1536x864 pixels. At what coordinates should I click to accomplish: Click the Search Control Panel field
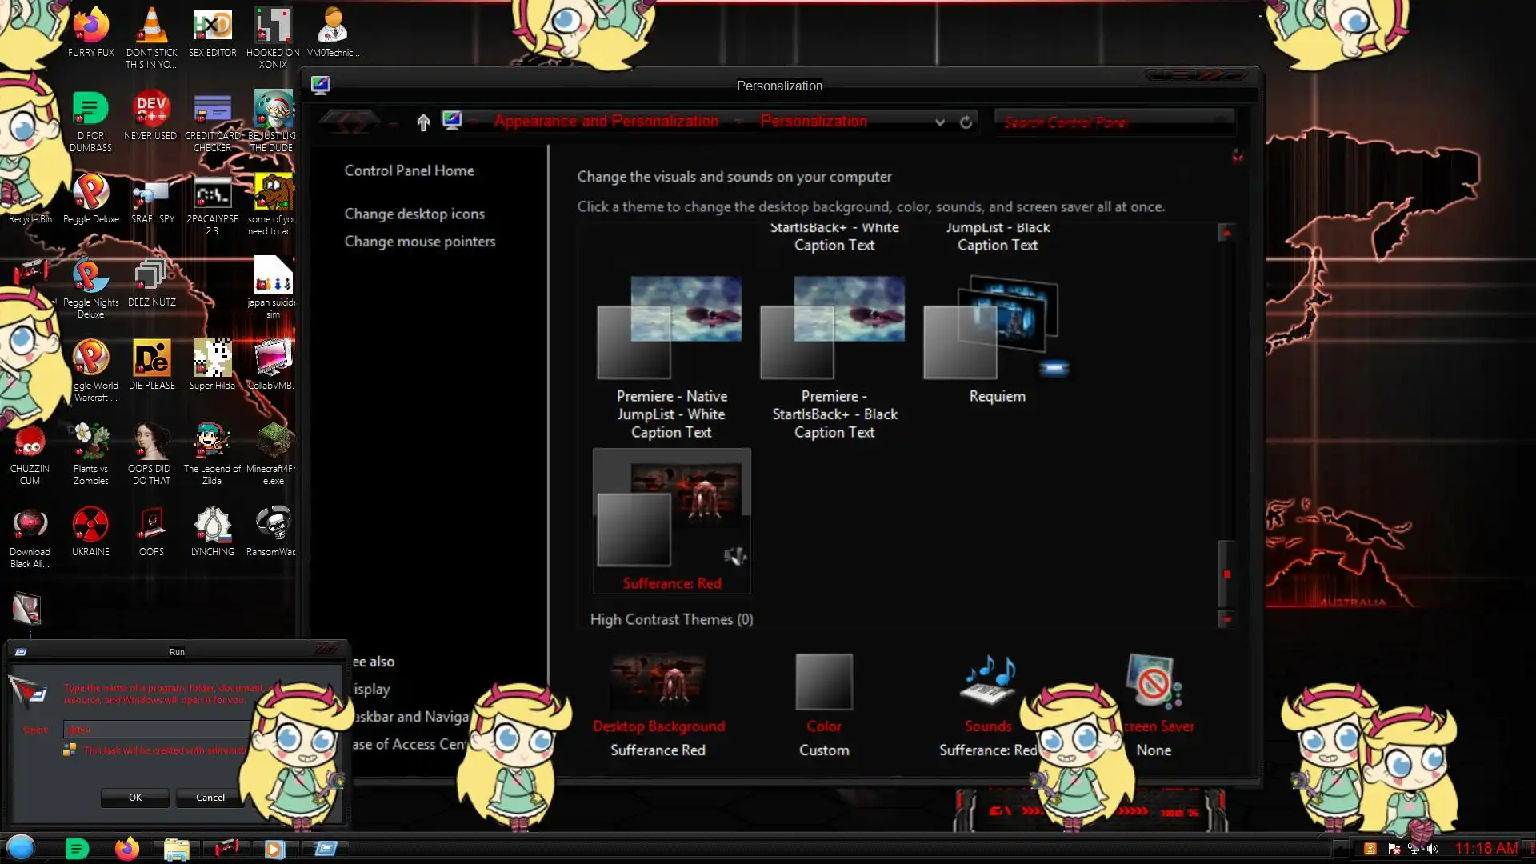coord(1112,122)
